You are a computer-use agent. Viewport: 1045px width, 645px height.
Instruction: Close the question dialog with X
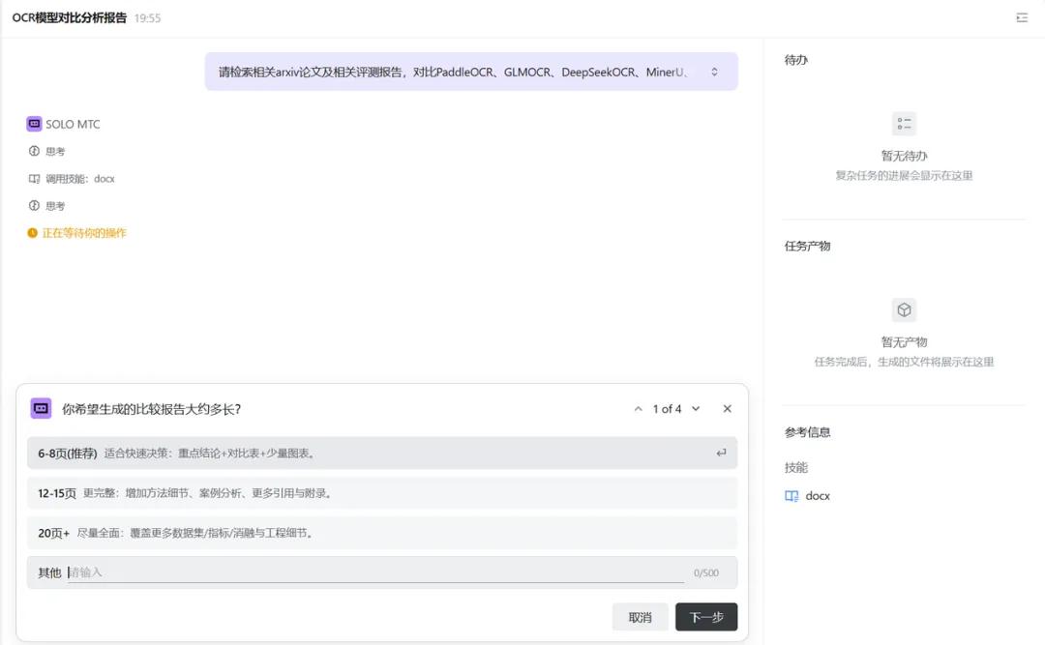(x=727, y=409)
